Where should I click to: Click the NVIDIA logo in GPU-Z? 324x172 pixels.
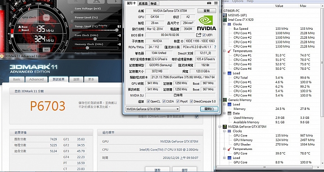(x=206, y=23)
